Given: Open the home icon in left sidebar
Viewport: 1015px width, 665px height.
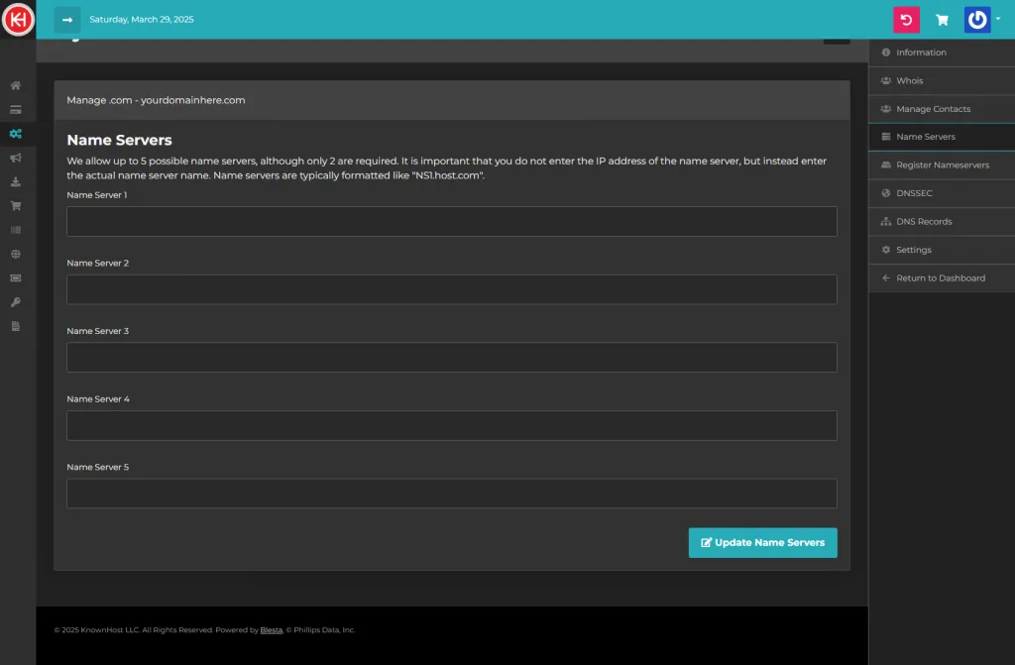Looking at the screenshot, I should click(x=16, y=85).
